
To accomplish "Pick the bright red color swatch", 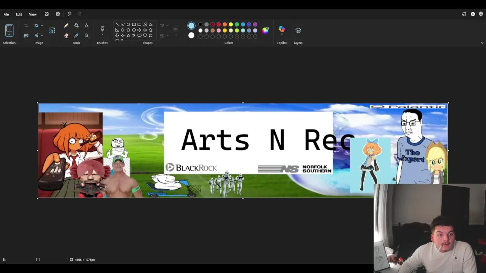I will [x=219, y=25].
